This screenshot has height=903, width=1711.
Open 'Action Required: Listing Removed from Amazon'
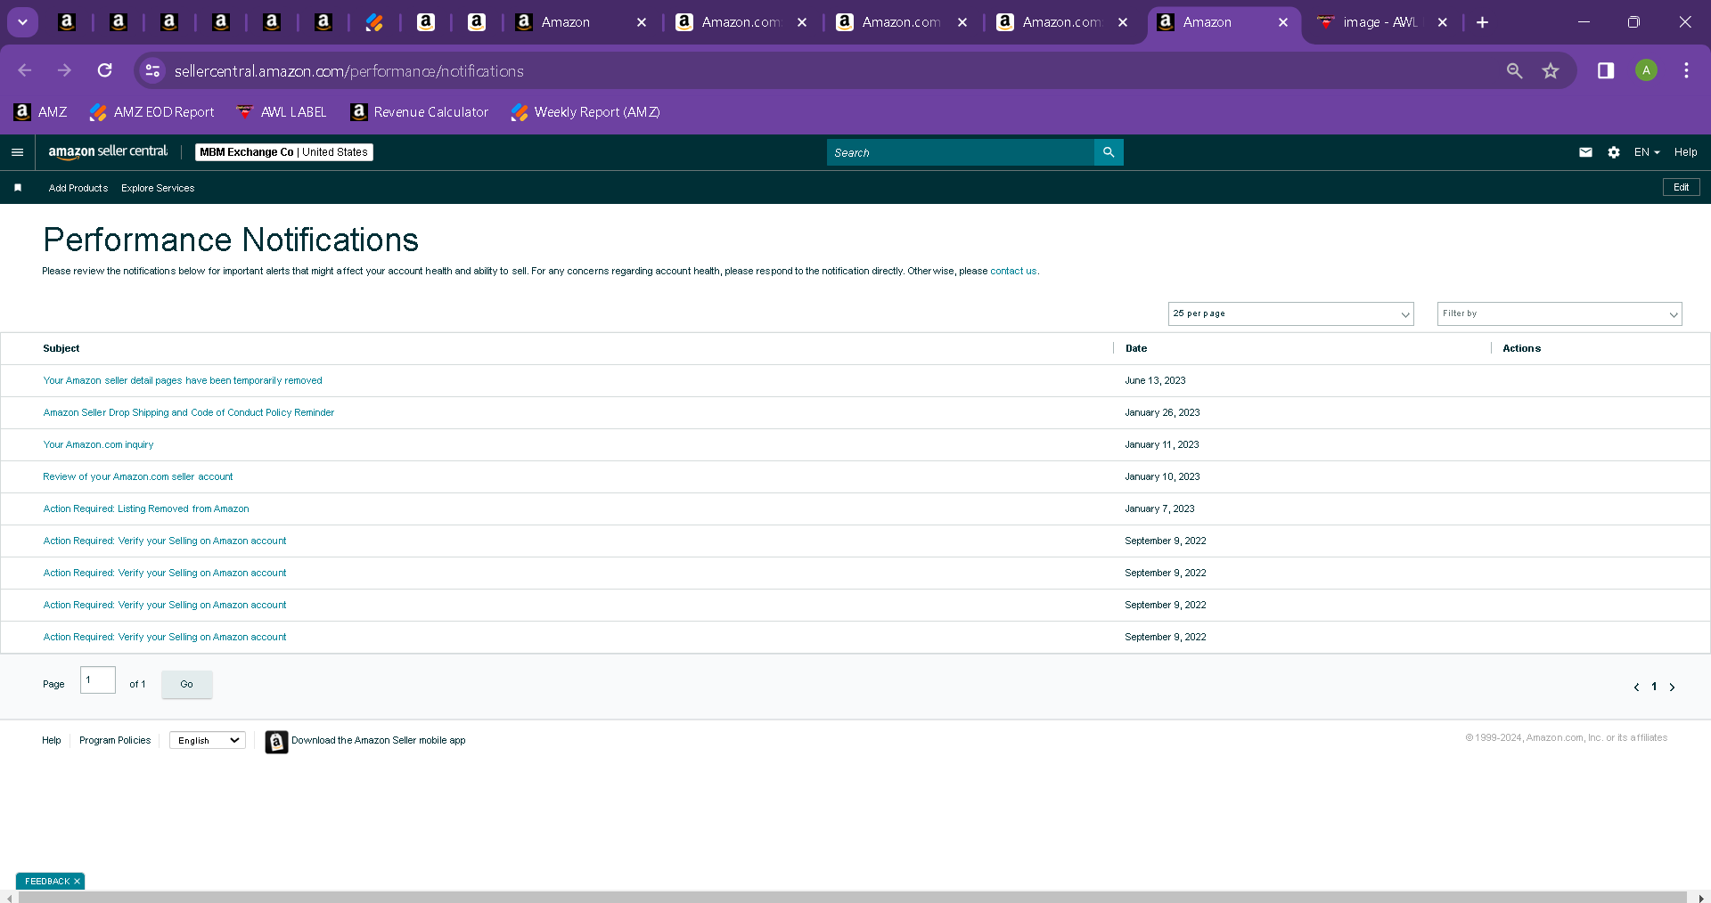pos(146,508)
